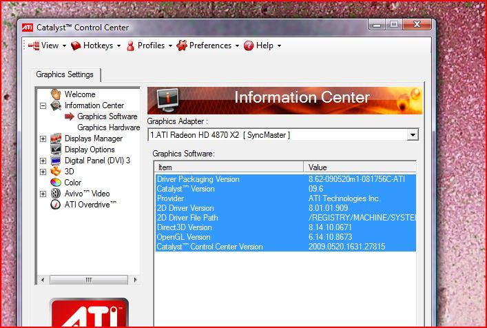Screen dimensions: 487x328
Task: Select the Graphics Settings tab
Action: tap(65, 74)
